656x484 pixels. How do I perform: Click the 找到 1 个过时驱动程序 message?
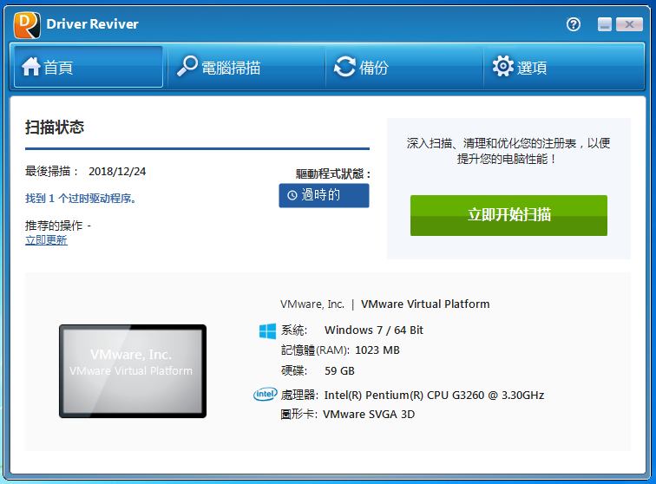81,199
